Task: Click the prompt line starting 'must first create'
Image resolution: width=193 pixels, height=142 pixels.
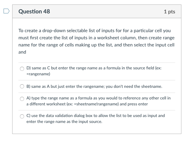Action: [x=96, y=38]
